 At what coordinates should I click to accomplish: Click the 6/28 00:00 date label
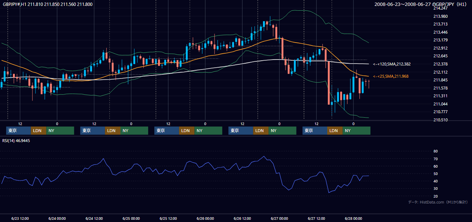tap(353, 218)
